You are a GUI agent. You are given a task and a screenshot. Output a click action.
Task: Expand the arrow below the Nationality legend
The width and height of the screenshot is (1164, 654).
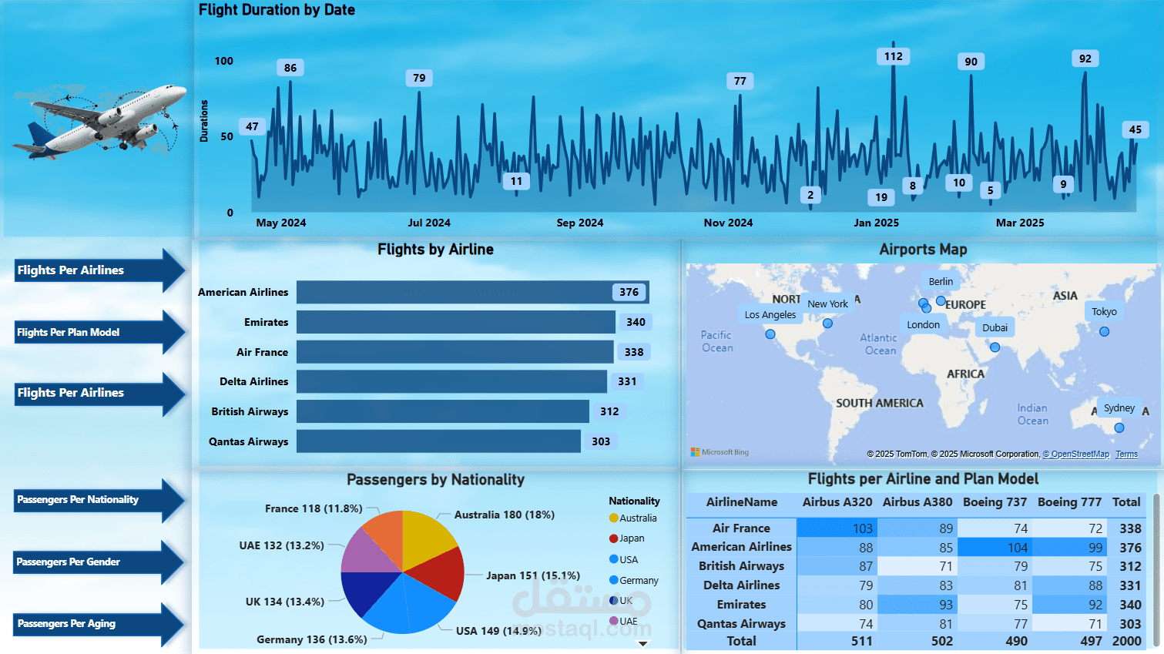pos(642,641)
